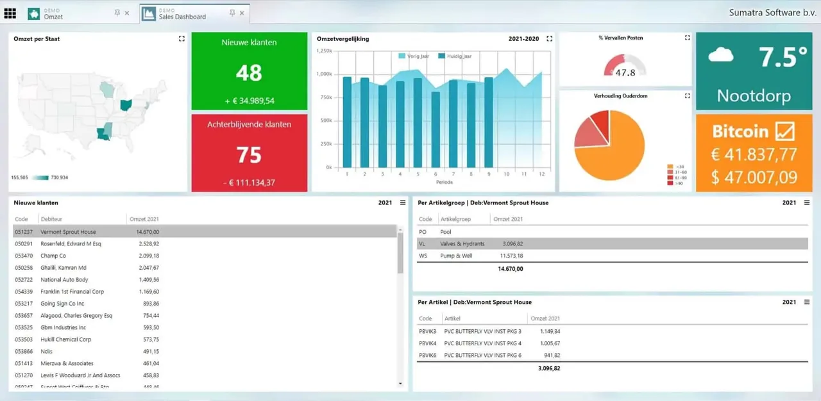Screen dimensions: 821x401
Task: Click Louisiana on the US map
Action: tap(103, 135)
